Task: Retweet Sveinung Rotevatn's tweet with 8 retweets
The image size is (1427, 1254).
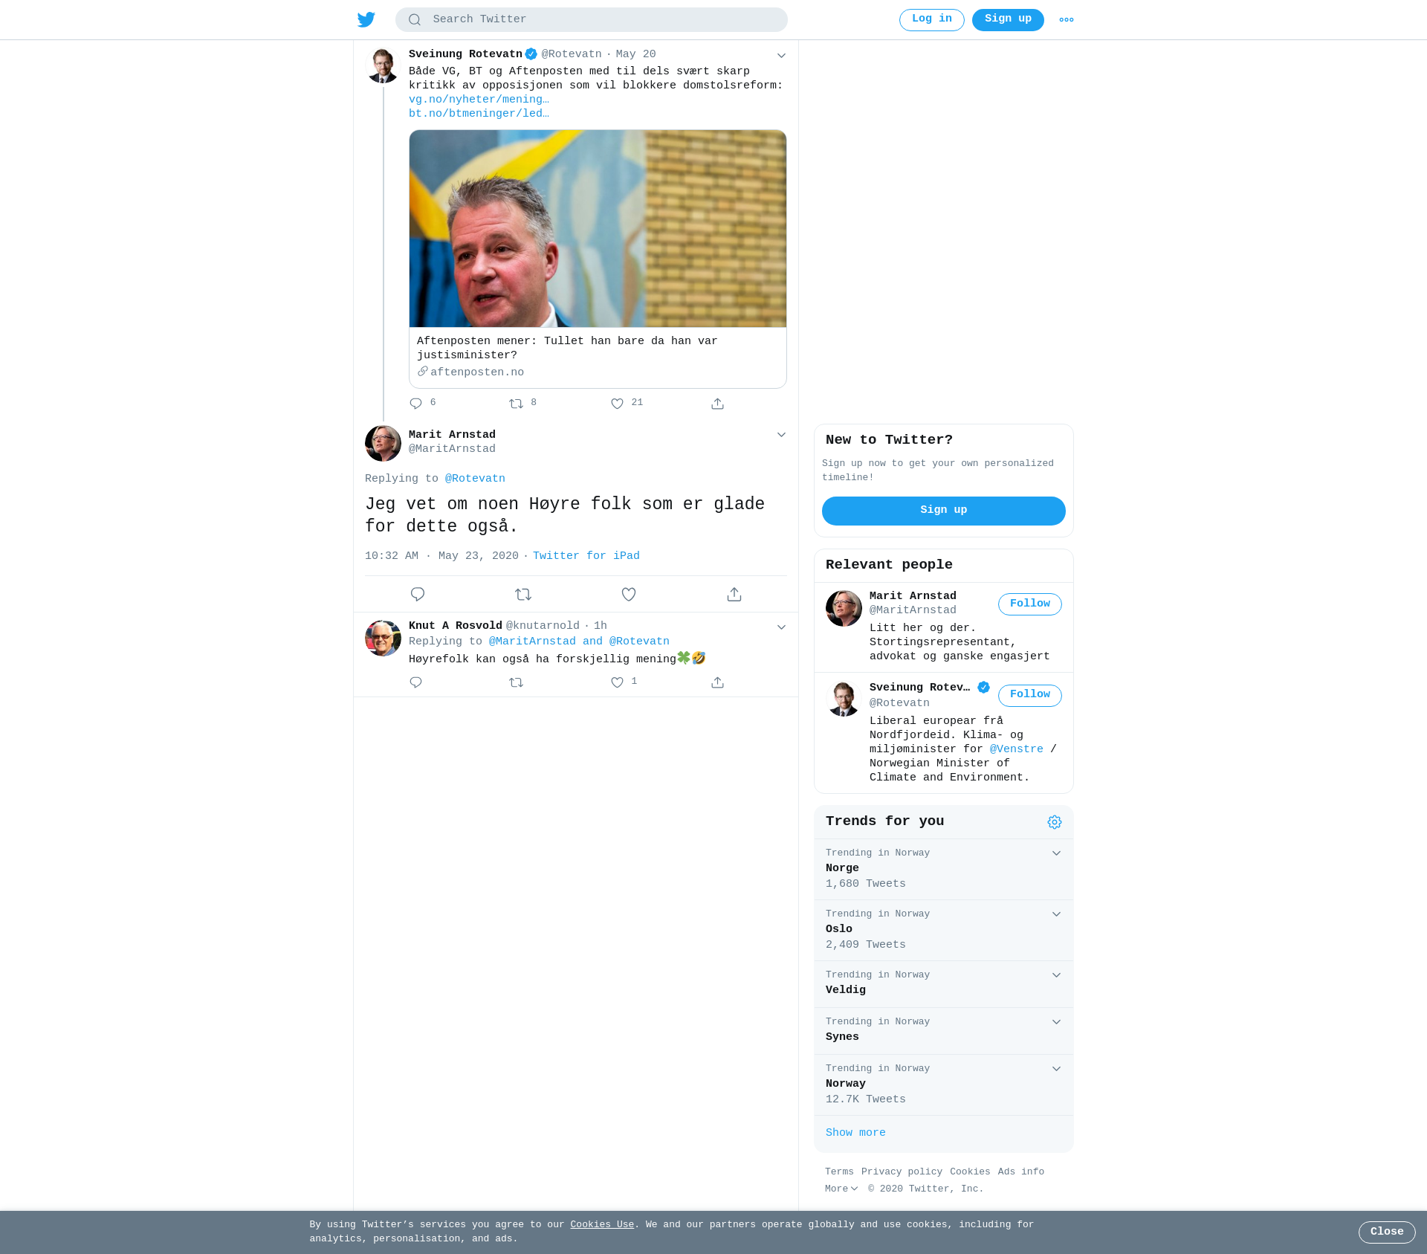Action: coord(517,404)
